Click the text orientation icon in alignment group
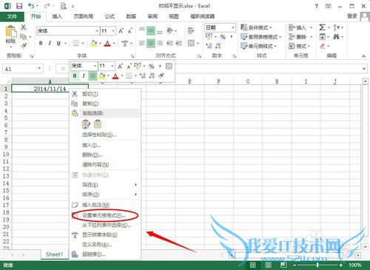The width and height of the screenshot is (370, 270). click(x=170, y=30)
